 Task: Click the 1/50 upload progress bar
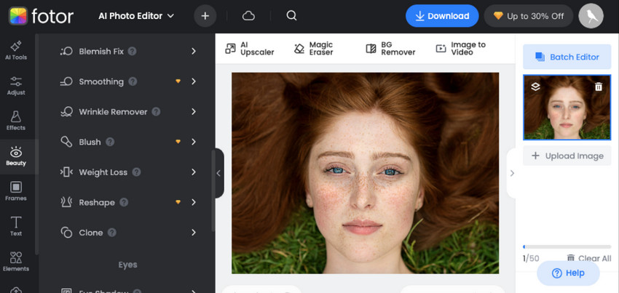(x=567, y=247)
